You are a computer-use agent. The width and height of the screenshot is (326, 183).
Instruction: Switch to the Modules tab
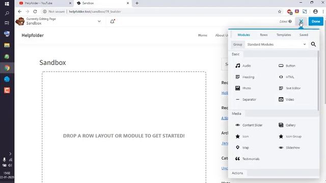pyautogui.click(x=243, y=35)
